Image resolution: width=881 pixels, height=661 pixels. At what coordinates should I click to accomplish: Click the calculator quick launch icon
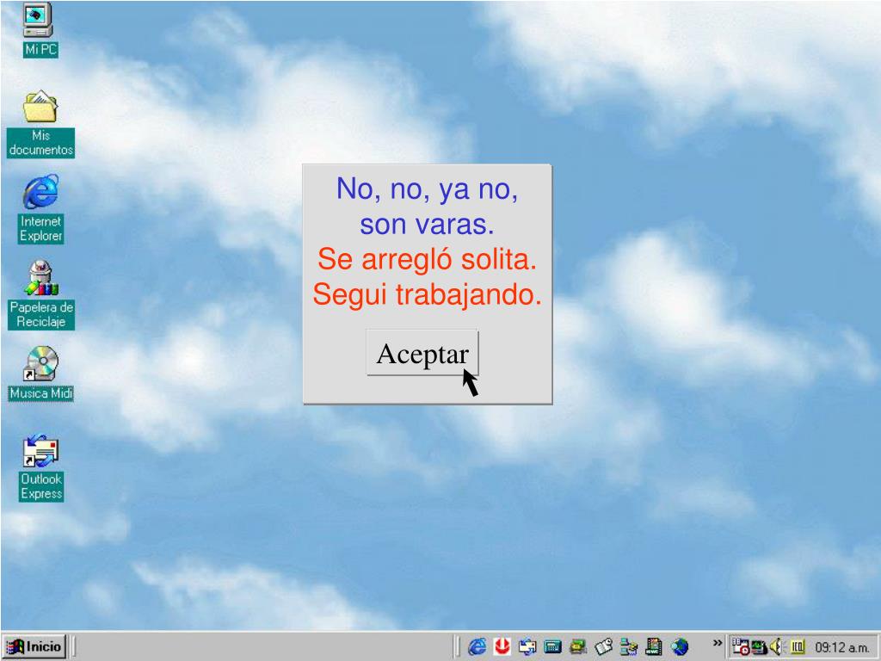[x=552, y=647]
